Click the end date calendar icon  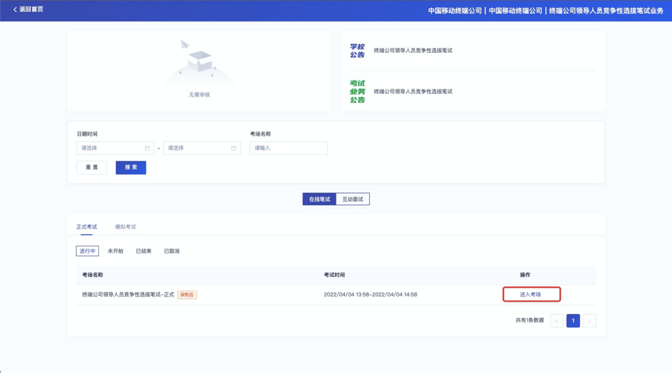(x=234, y=148)
